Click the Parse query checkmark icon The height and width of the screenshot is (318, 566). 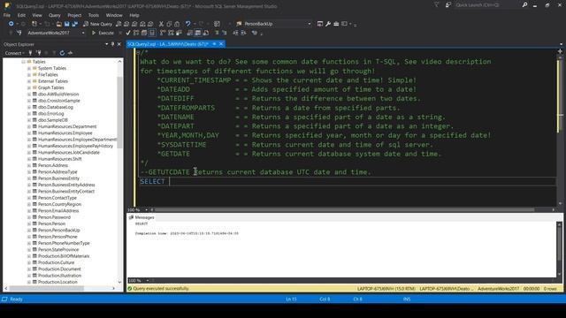point(128,33)
